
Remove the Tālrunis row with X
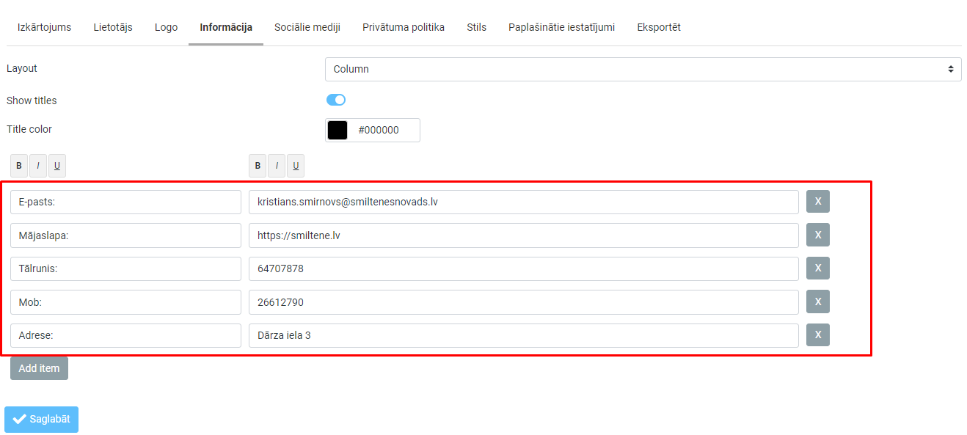817,268
